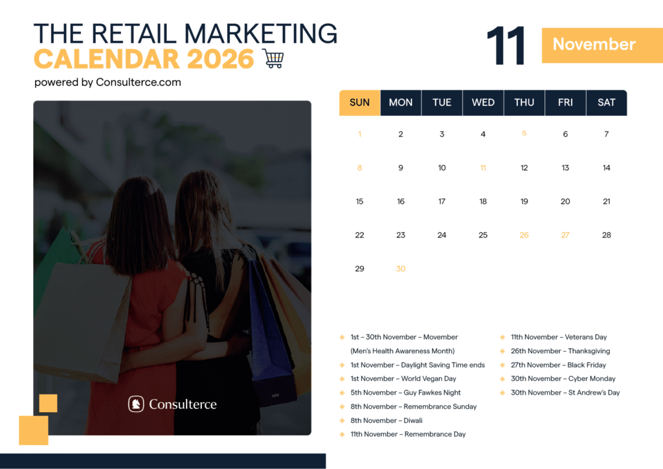Click the small orange square near bottom-left

(49, 402)
